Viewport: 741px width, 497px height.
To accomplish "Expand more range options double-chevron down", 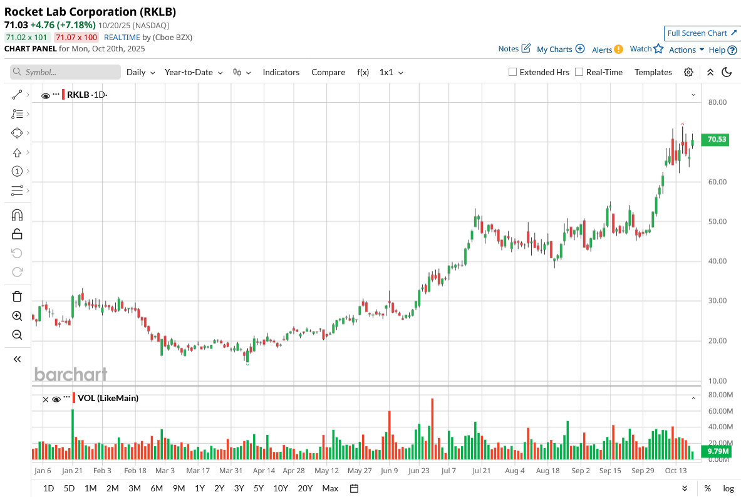I will pyautogui.click(x=685, y=488).
